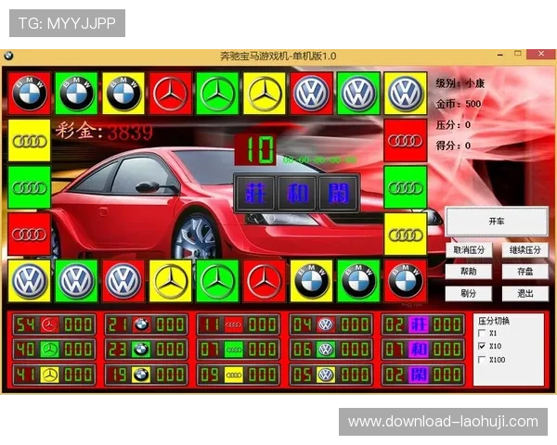Check the X100 bet multiplier option

[x=482, y=359]
